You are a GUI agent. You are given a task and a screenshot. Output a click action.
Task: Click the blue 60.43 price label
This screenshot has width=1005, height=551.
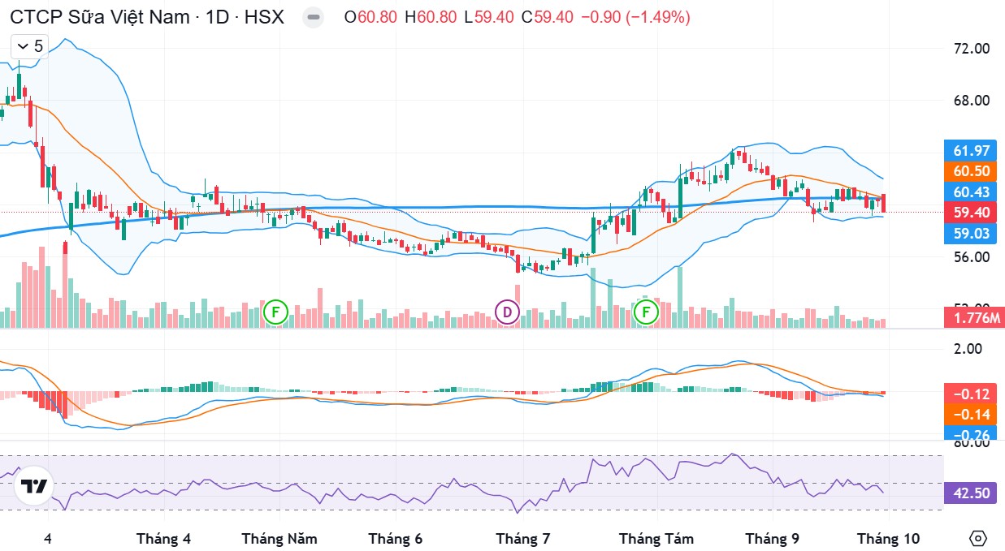[x=971, y=192]
